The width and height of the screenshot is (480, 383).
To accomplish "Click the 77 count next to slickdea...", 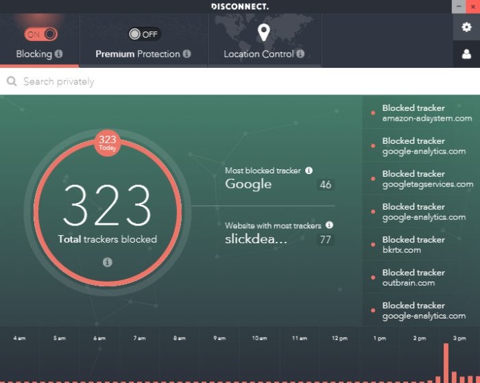I will [x=326, y=239].
